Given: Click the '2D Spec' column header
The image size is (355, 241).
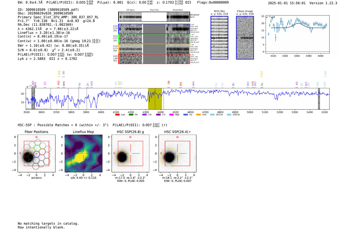Looking at the screenshot, I should coord(131,10).
